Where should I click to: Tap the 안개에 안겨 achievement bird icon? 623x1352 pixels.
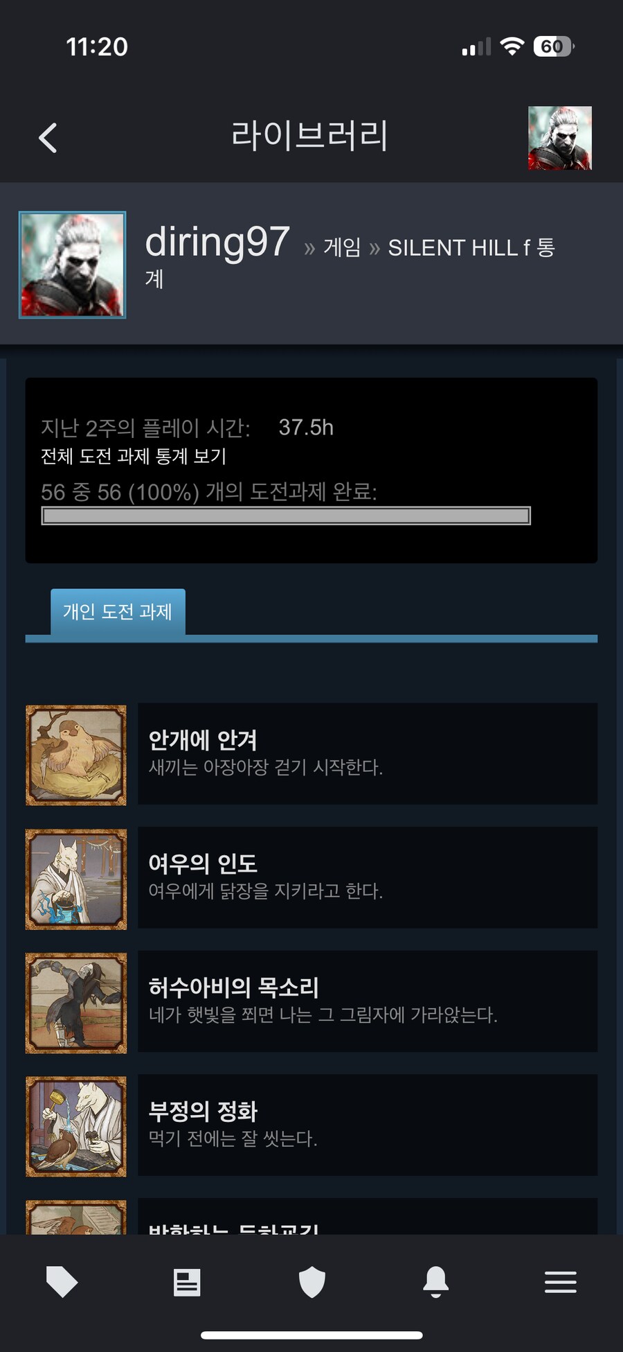click(76, 755)
